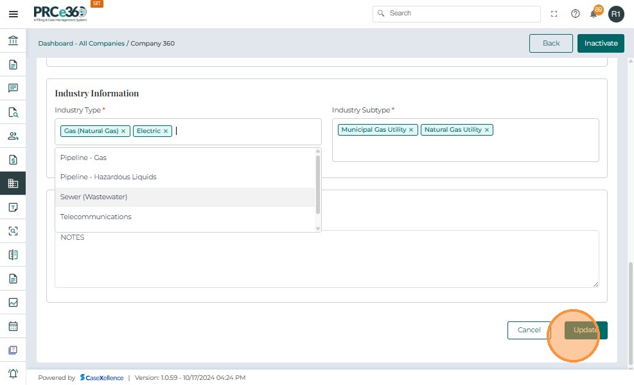Open the notifications bell with 89 badge

(594, 13)
